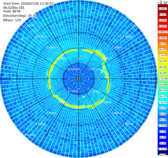Click the 1e-05 yellow colorbar label
This screenshot has width=168, height=158.
coord(163,61)
